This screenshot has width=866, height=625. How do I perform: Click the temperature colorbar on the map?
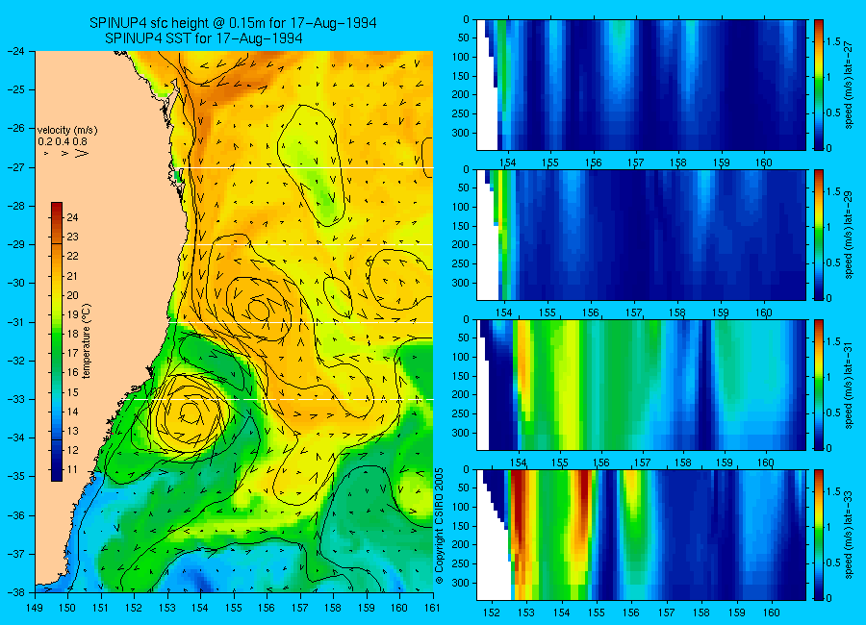click(57, 341)
